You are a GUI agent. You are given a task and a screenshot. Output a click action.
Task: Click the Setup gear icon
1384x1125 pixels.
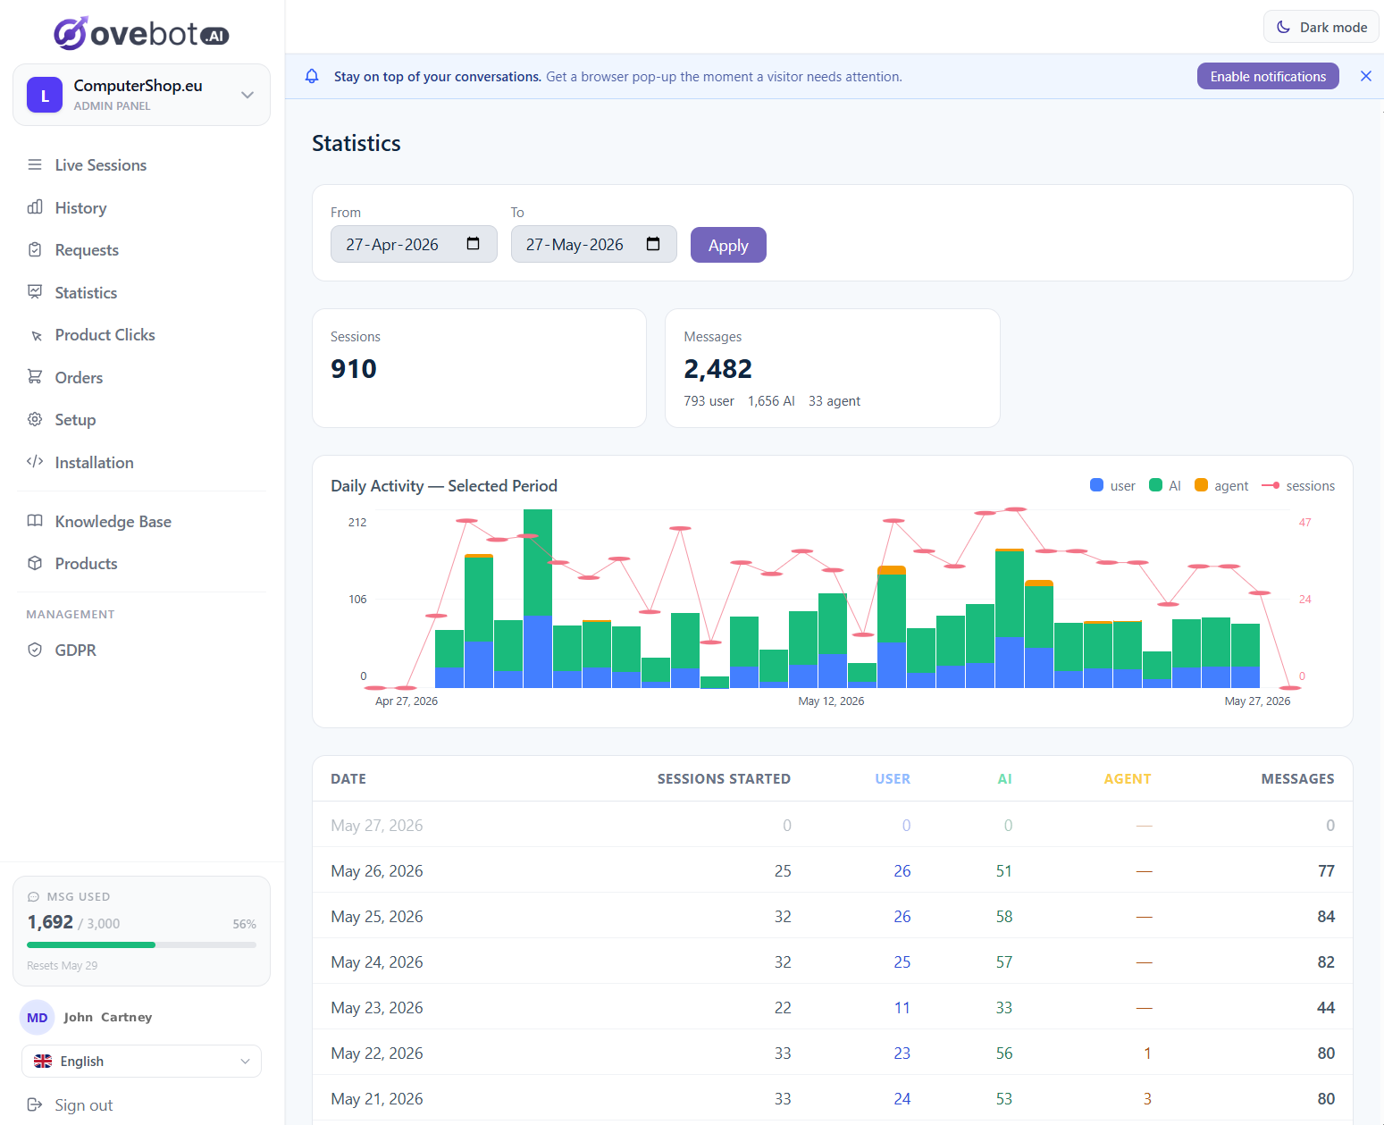click(x=35, y=419)
